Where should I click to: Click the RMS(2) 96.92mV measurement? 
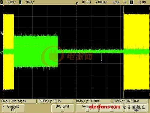126,101
